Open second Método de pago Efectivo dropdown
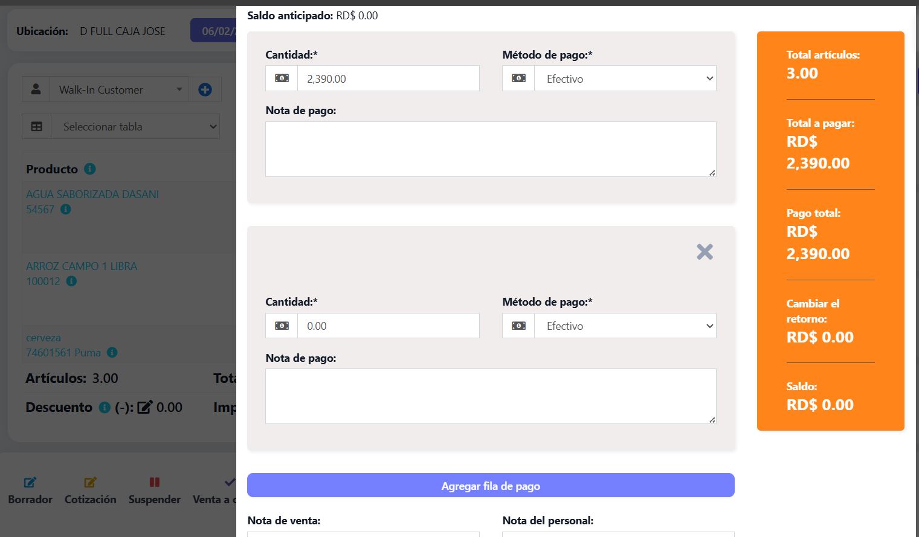This screenshot has width=919, height=537. coord(625,326)
